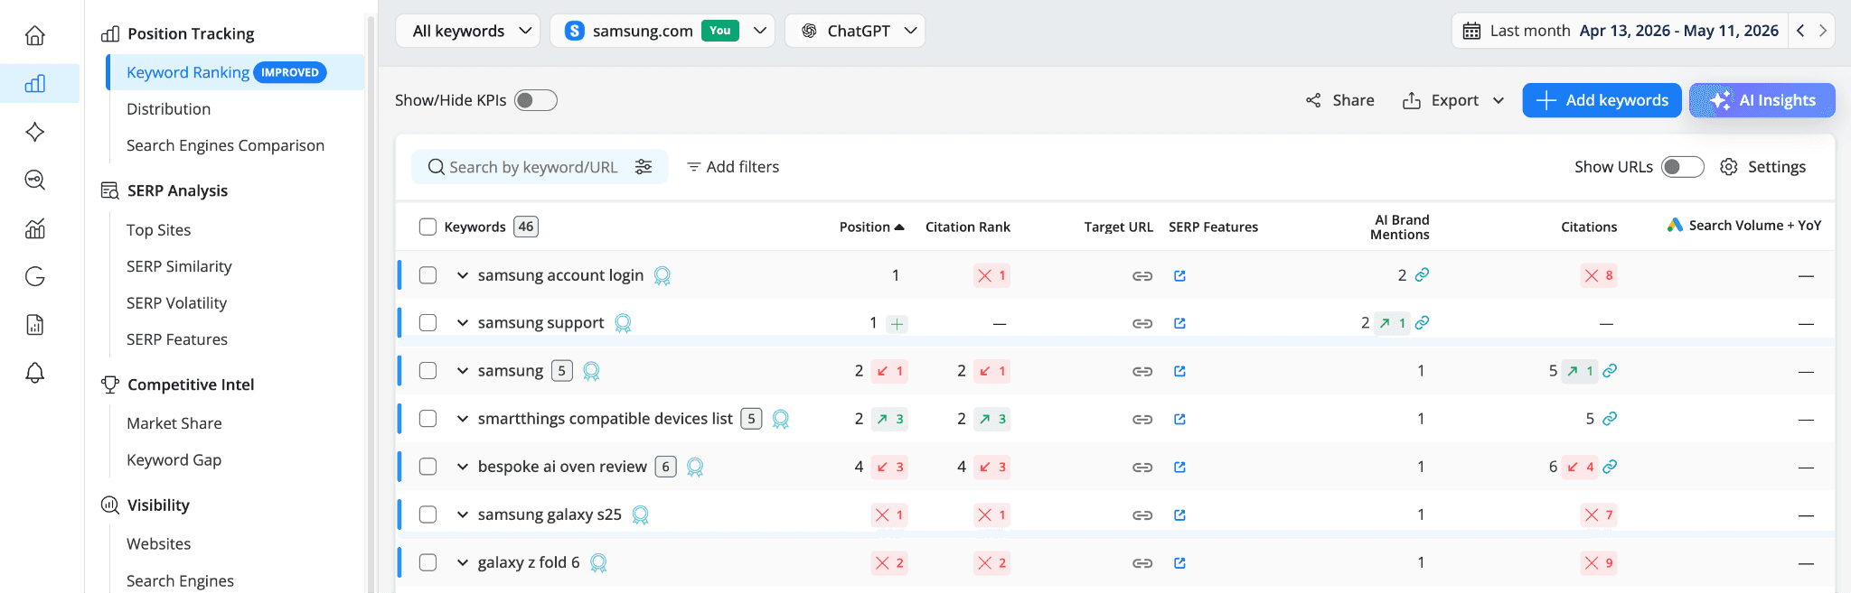Open the ChatGPT engine dropdown
The image size is (1851, 593).
[855, 31]
